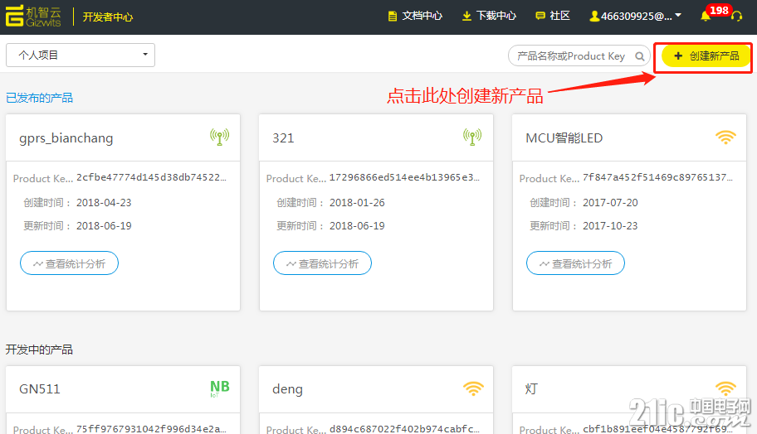Select the Product Key value of MCU智能LED
The width and height of the screenshot is (757, 434).
[x=657, y=177]
